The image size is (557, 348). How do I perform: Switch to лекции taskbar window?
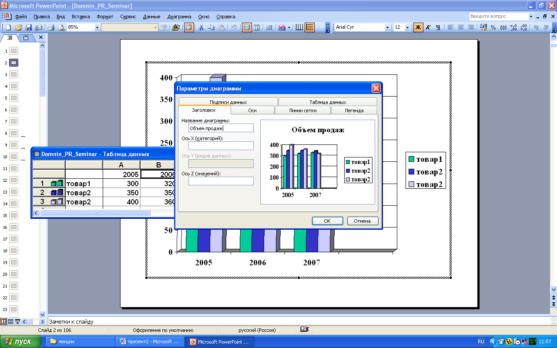[80, 341]
